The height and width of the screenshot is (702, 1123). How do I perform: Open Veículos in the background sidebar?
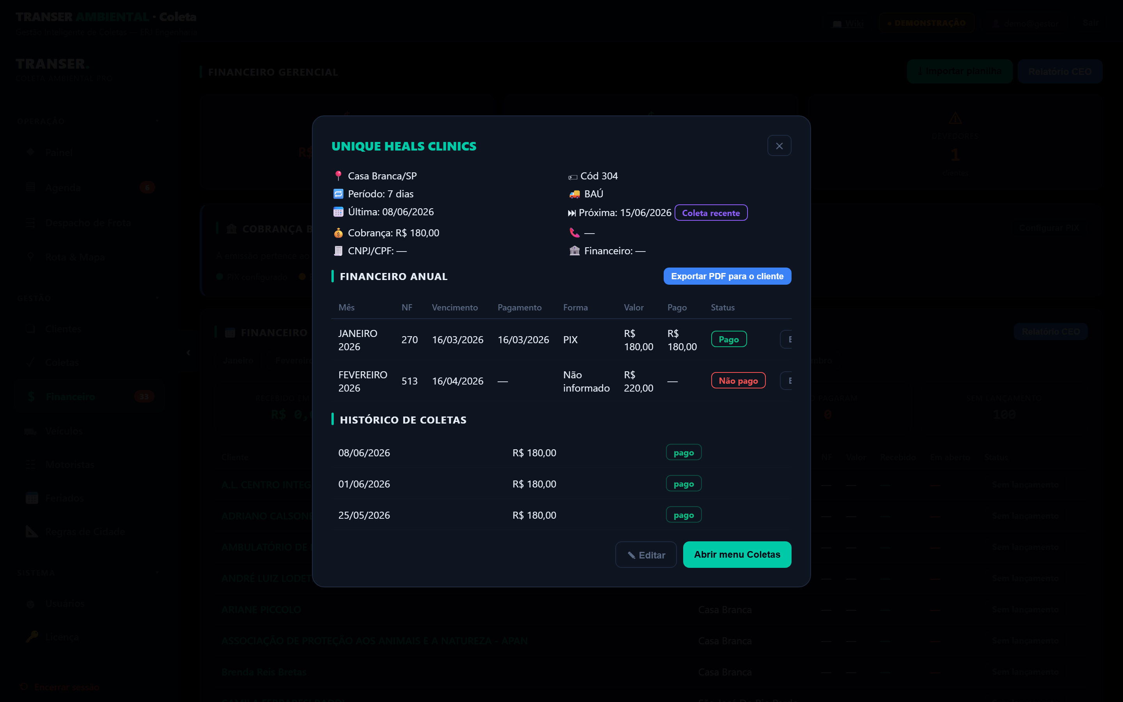pyautogui.click(x=89, y=431)
